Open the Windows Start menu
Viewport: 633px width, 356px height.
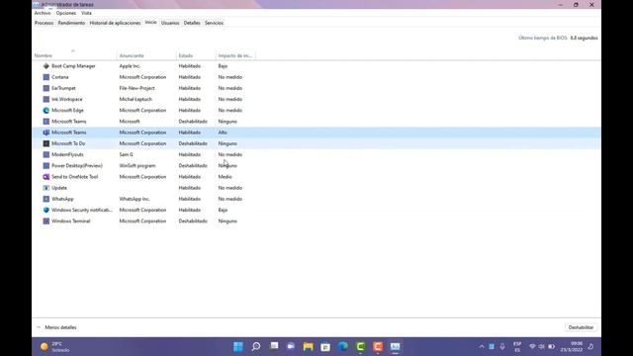tap(238, 347)
